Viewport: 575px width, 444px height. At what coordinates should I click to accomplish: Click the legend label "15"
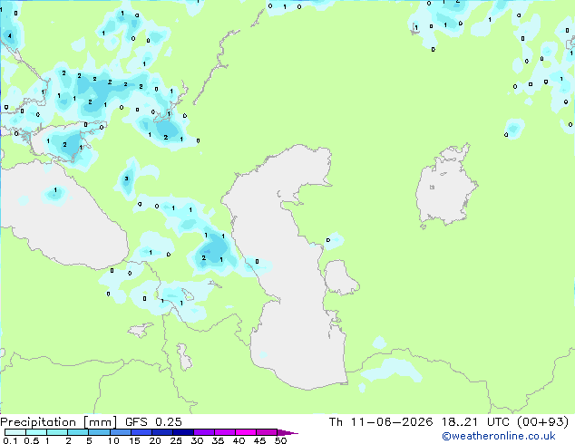pyautogui.click(x=134, y=440)
